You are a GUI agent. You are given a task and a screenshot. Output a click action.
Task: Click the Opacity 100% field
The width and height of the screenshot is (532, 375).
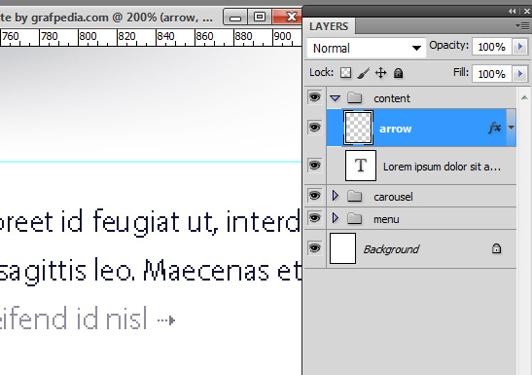click(x=492, y=47)
